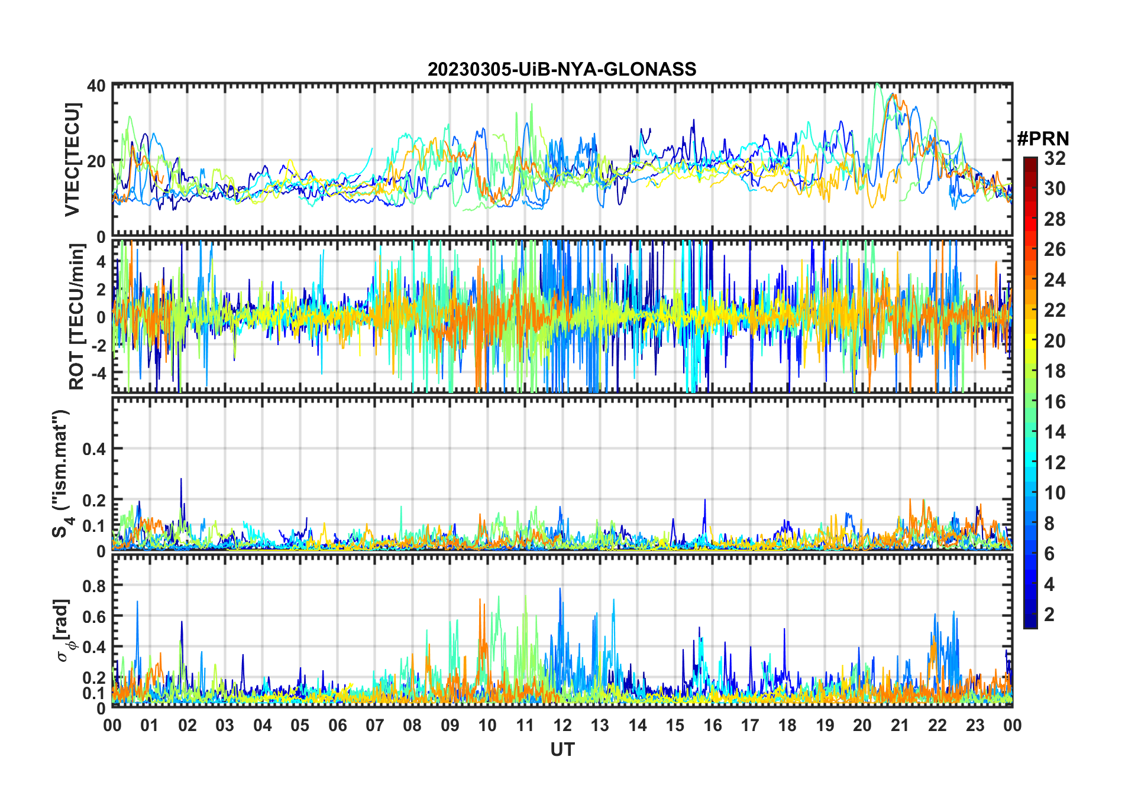Click colorbar tick label 12
Image resolution: width=1125 pixels, height=786 pixels.
tap(1055, 463)
